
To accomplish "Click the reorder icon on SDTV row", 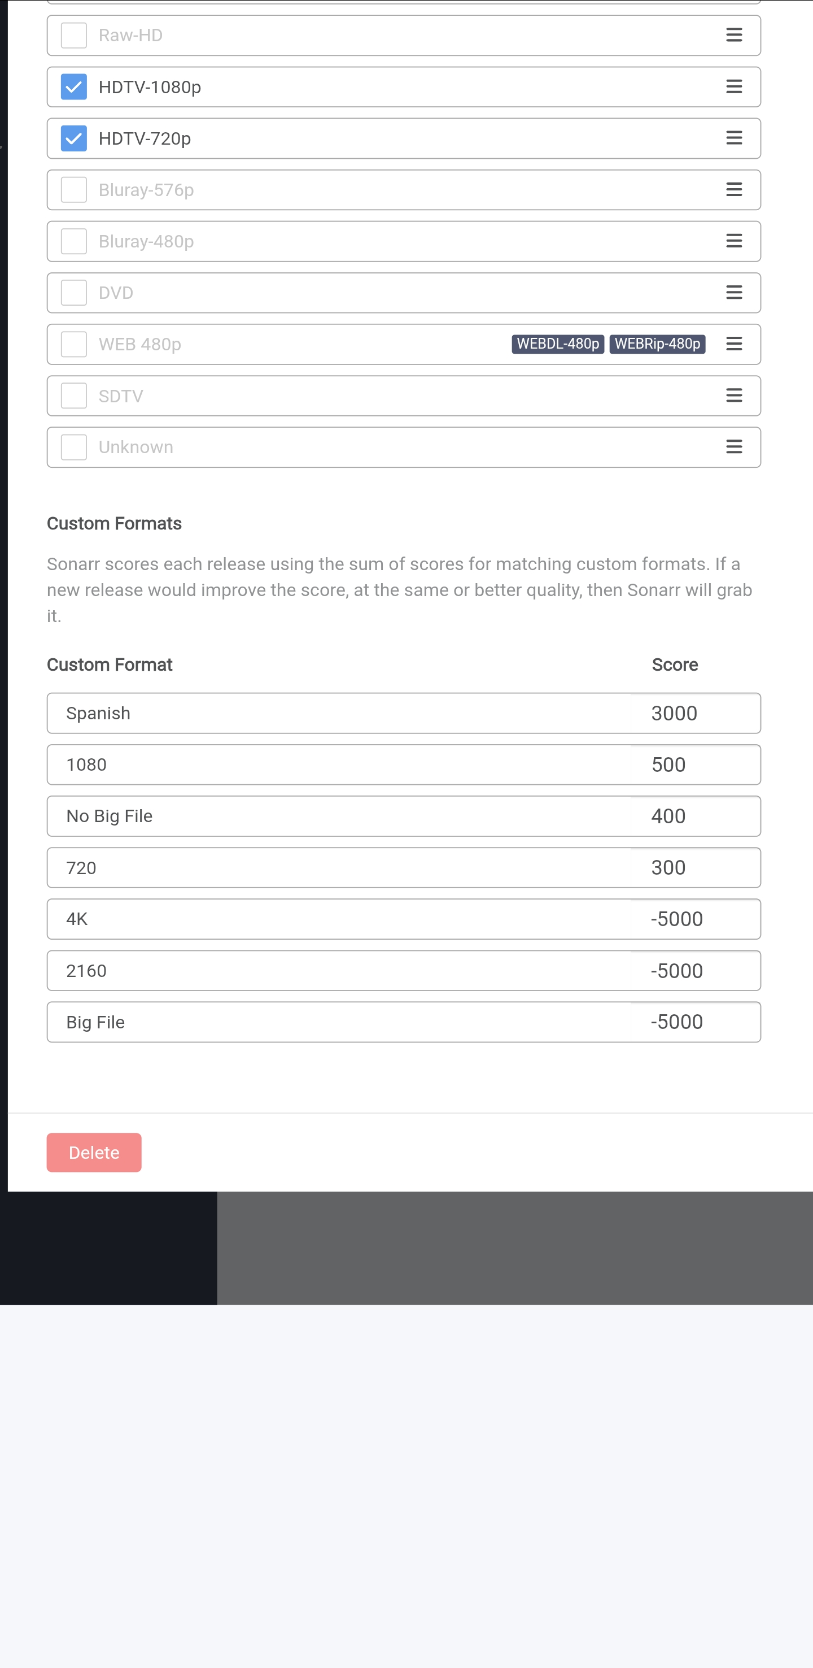I will [733, 396].
